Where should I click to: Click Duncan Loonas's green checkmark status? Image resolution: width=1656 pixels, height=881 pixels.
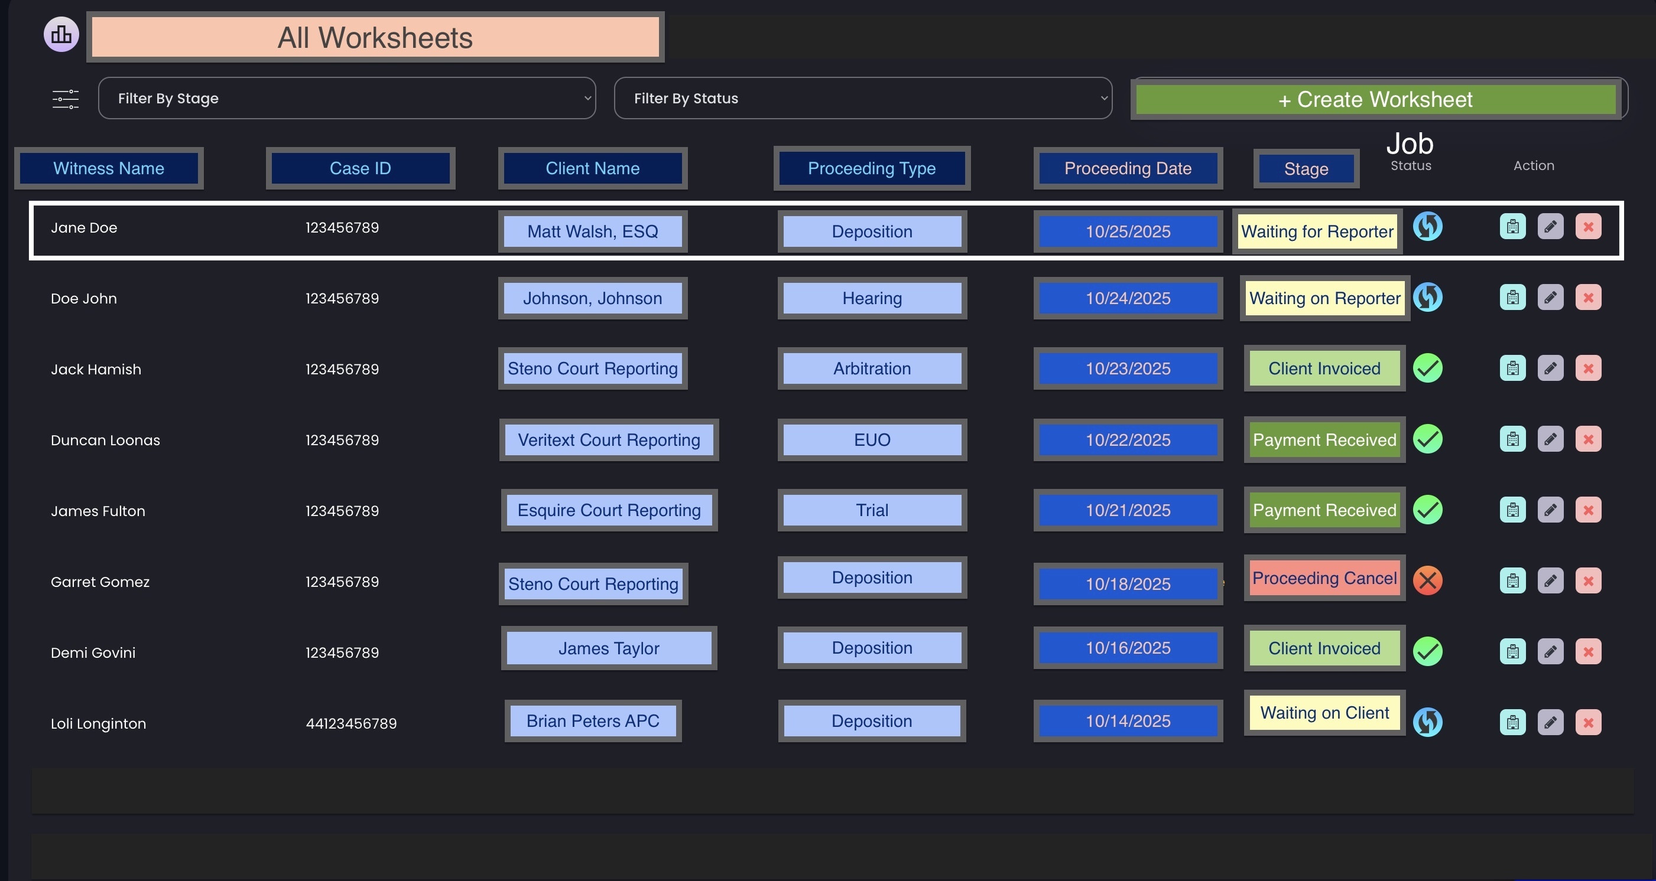1427,439
